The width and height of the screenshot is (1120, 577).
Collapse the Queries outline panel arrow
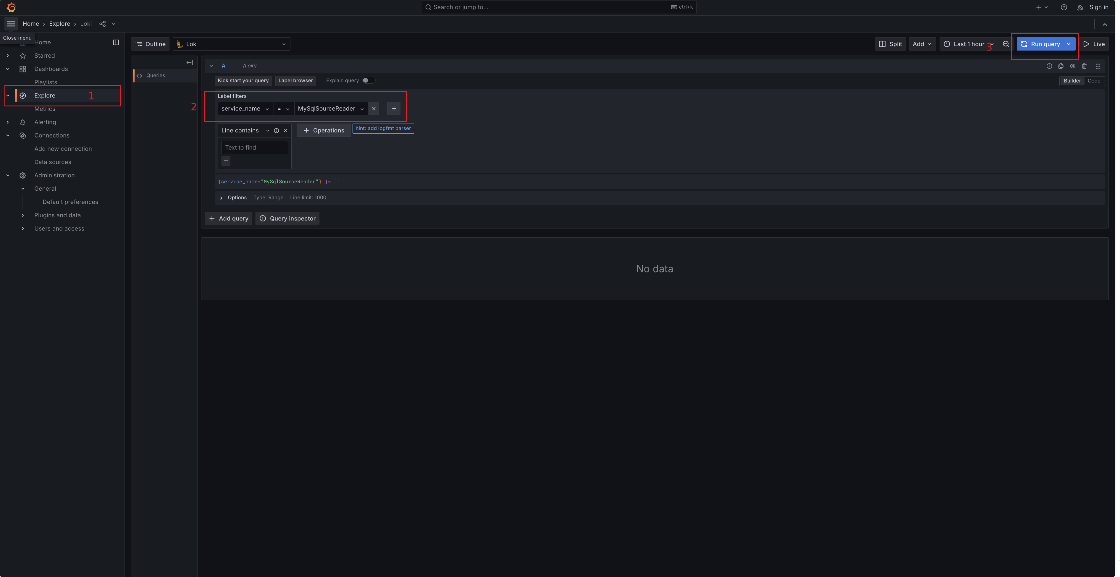click(x=190, y=63)
